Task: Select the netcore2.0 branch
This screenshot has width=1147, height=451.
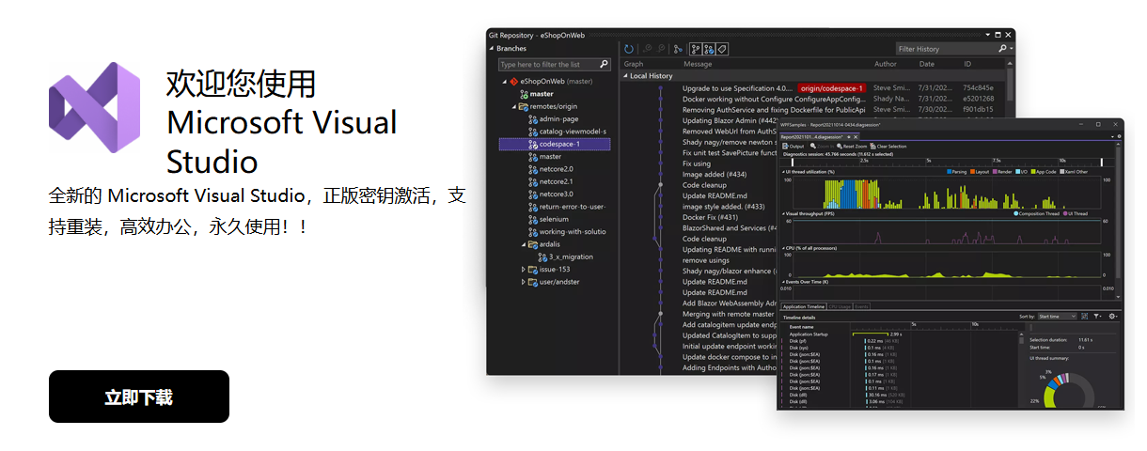Action: pos(556,169)
